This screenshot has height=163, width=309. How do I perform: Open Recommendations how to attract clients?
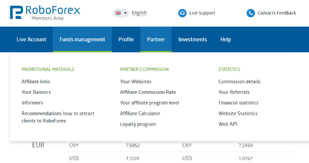click(58, 117)
